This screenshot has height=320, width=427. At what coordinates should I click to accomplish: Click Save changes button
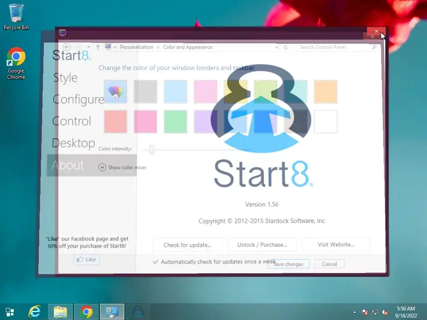coord(288,264)
